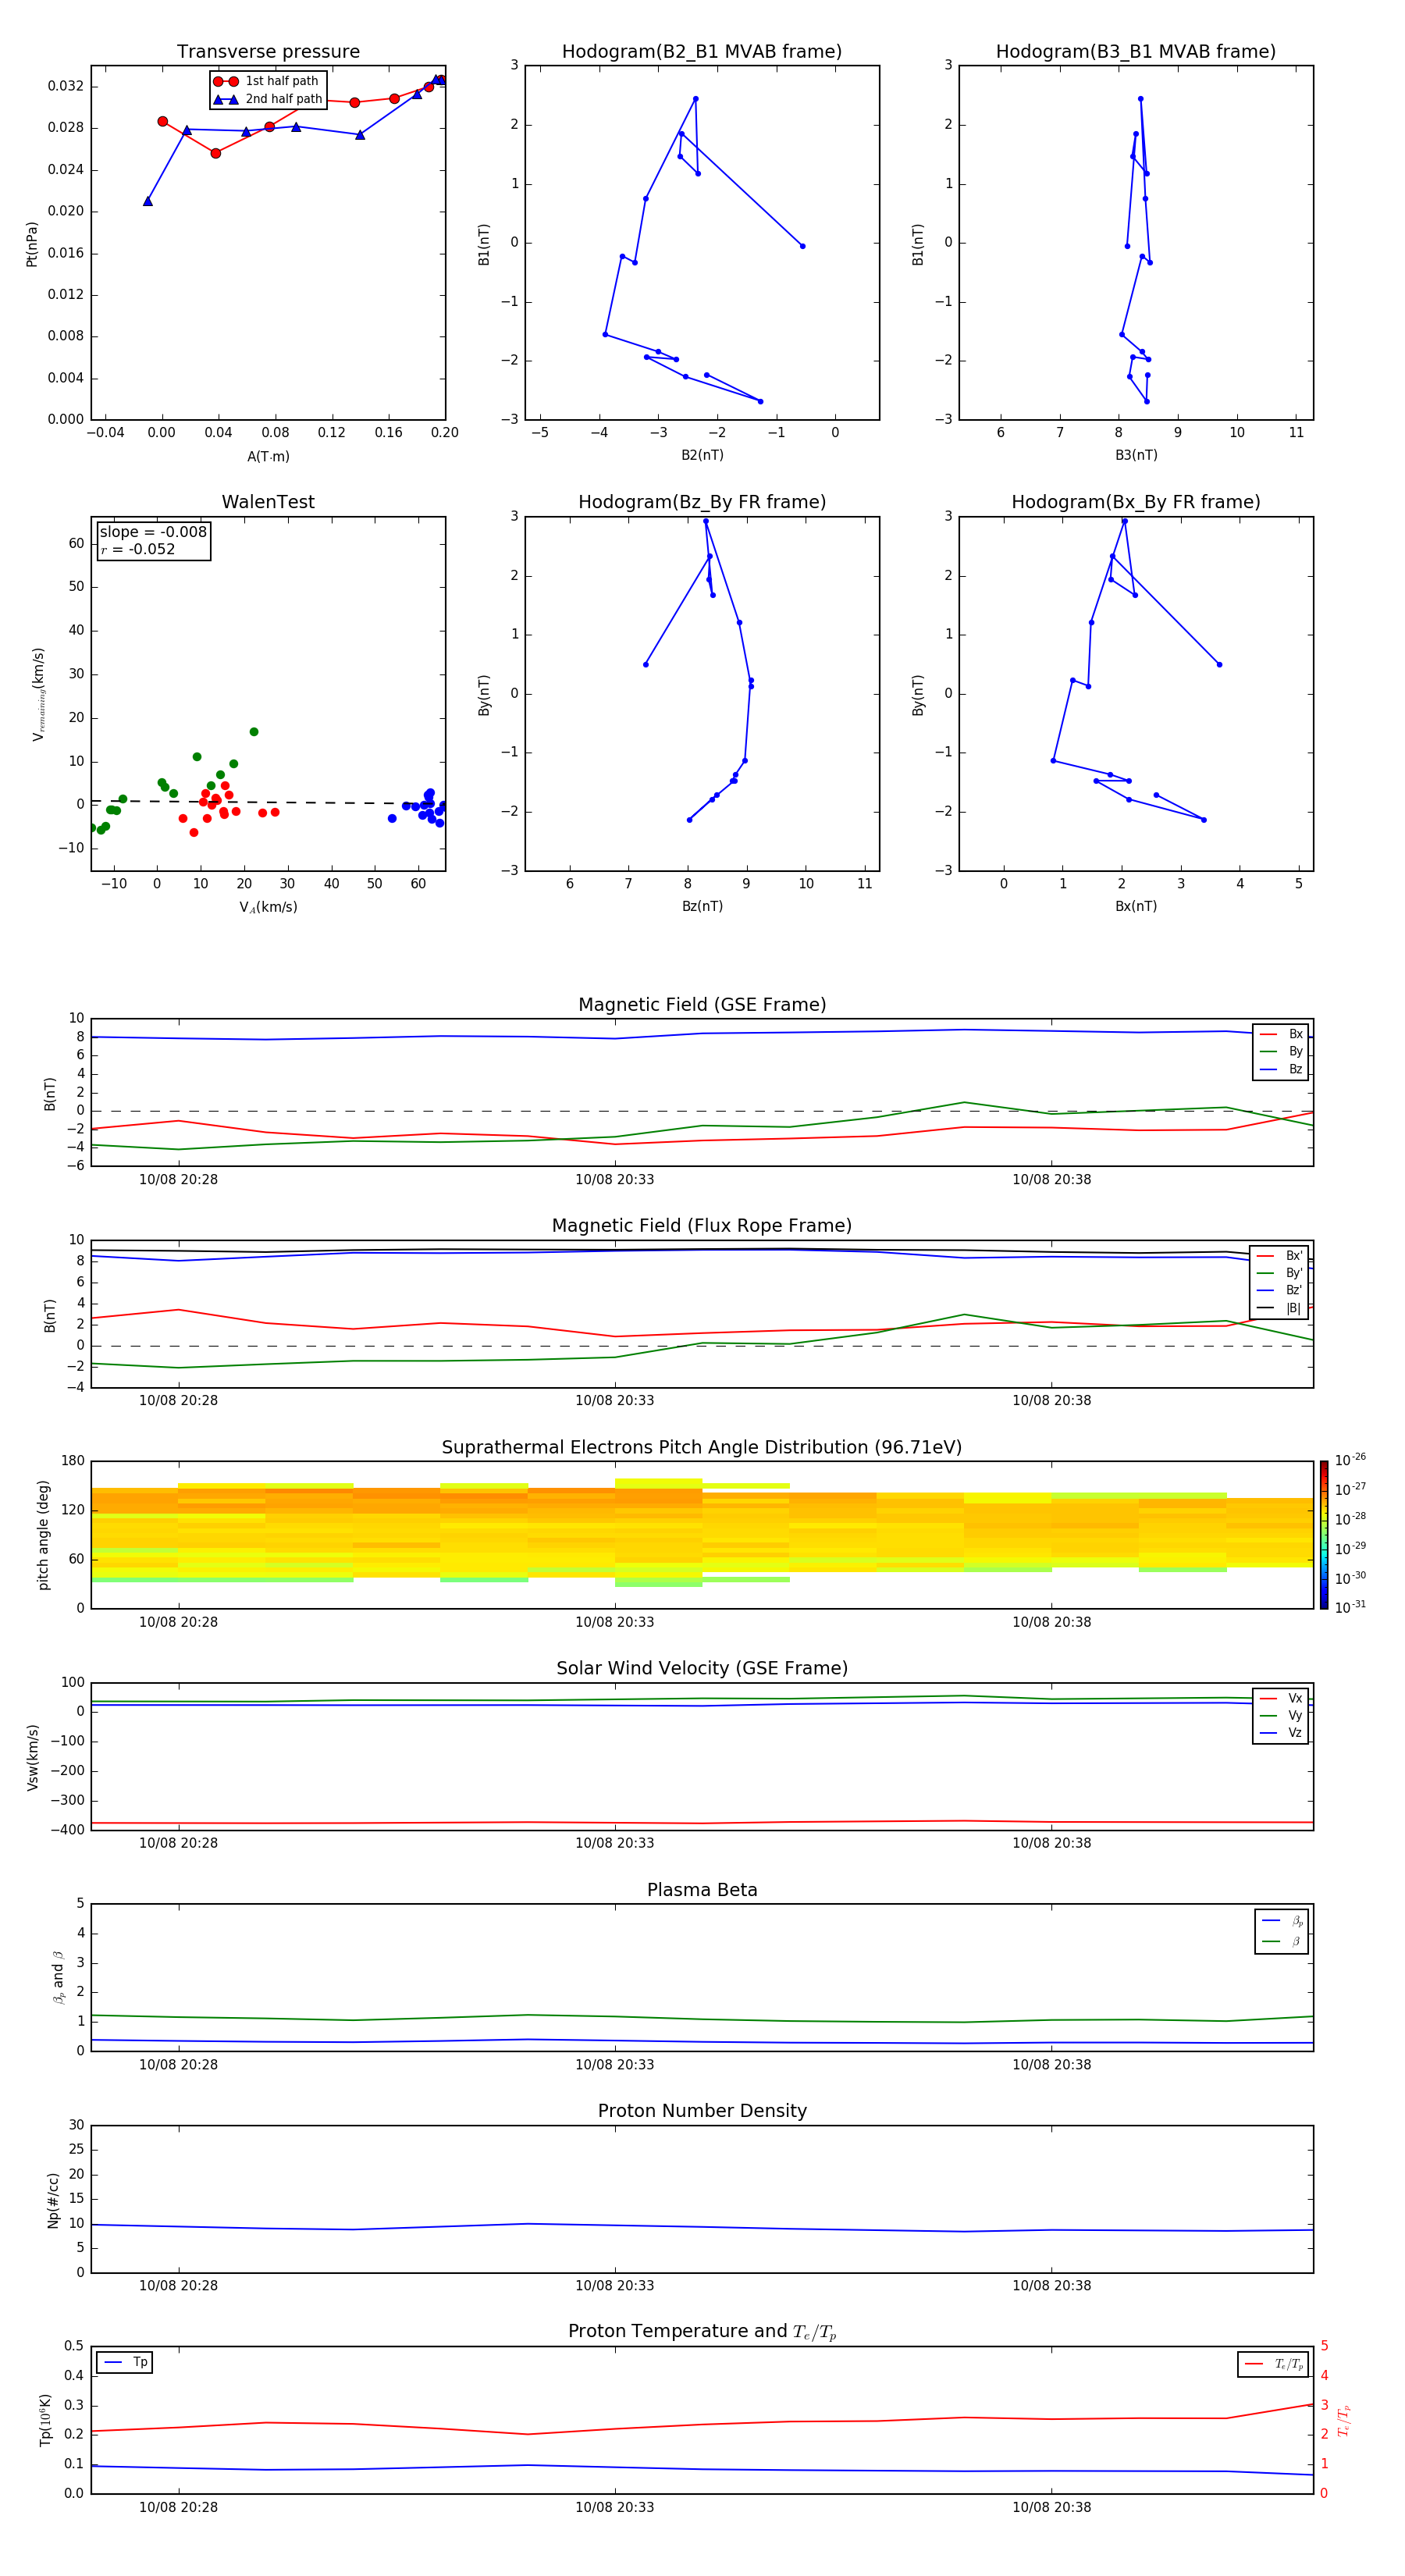Click "10/08 20:33" tick under Proton Temperature panel
The height and width of the screenshot is (2576, 1405).
pos(614,2507)
